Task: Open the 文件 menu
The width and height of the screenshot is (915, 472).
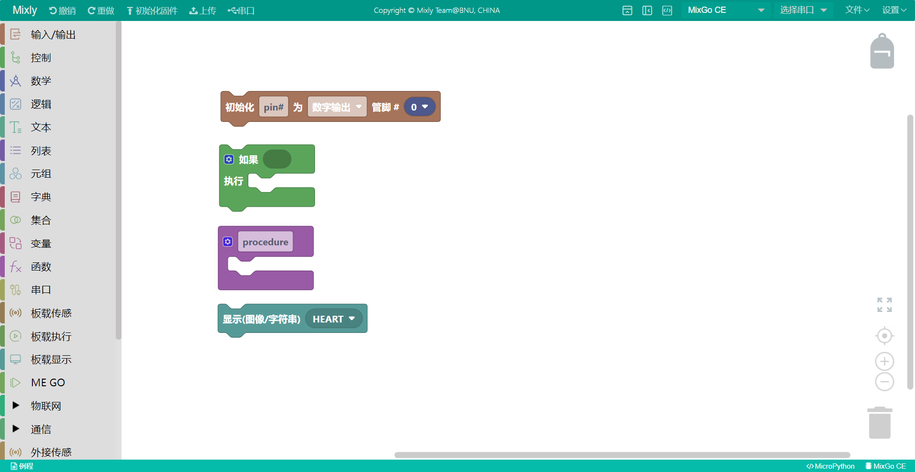Action: point(857,10)
